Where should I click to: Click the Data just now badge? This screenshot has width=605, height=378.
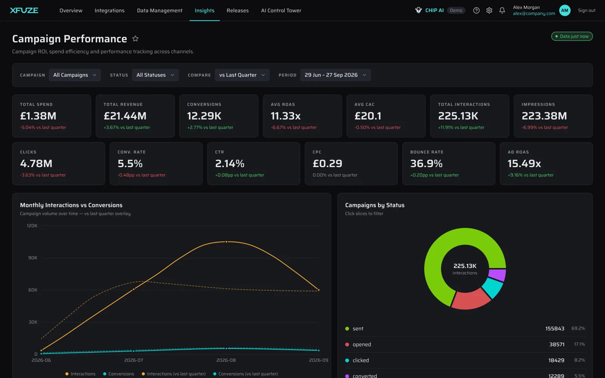[x=572, y=36]
